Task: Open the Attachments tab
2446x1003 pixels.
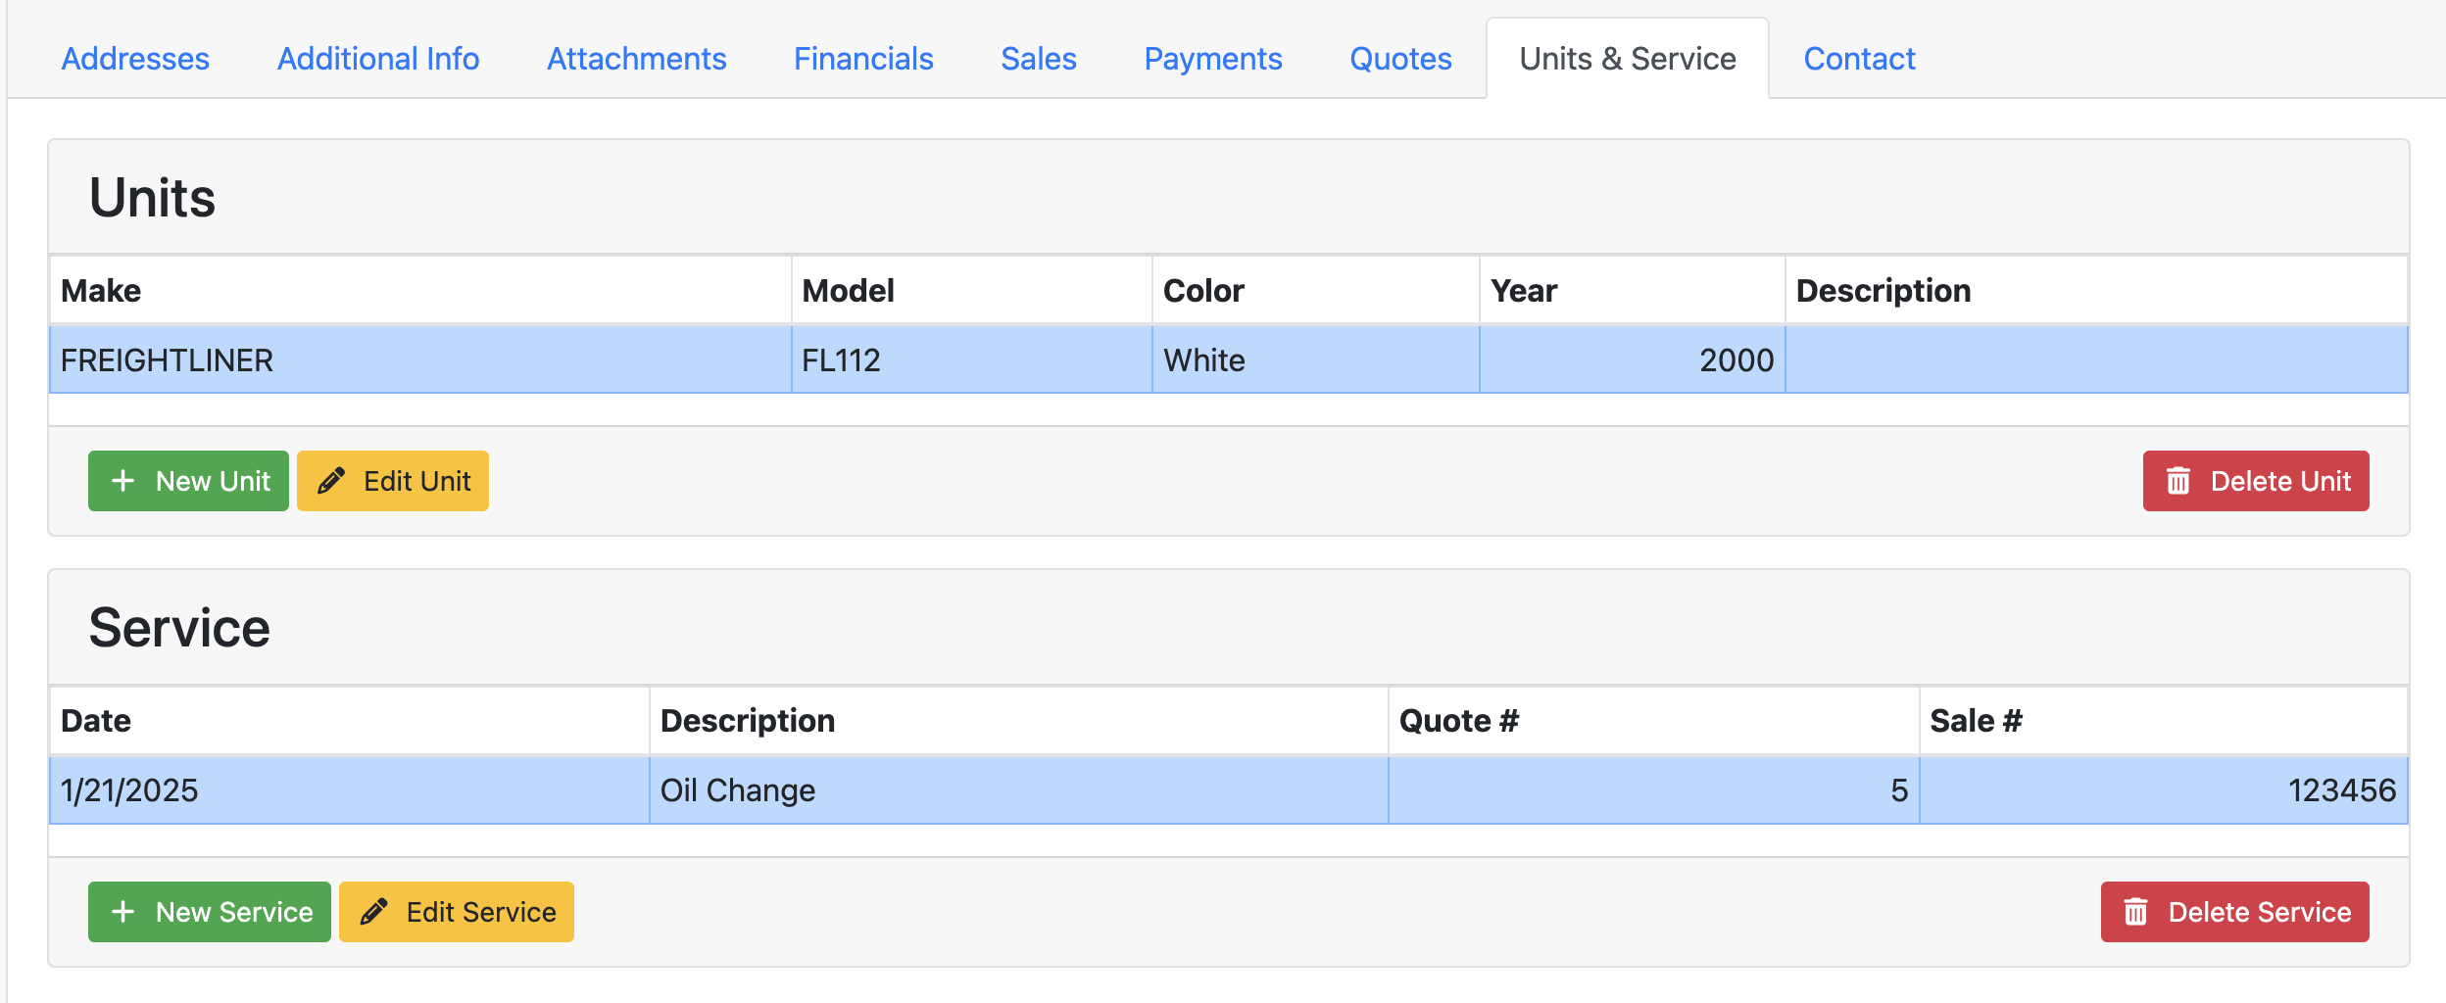Action: click(637, 59)
